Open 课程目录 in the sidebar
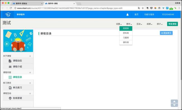182x110 pixels. 18,77
